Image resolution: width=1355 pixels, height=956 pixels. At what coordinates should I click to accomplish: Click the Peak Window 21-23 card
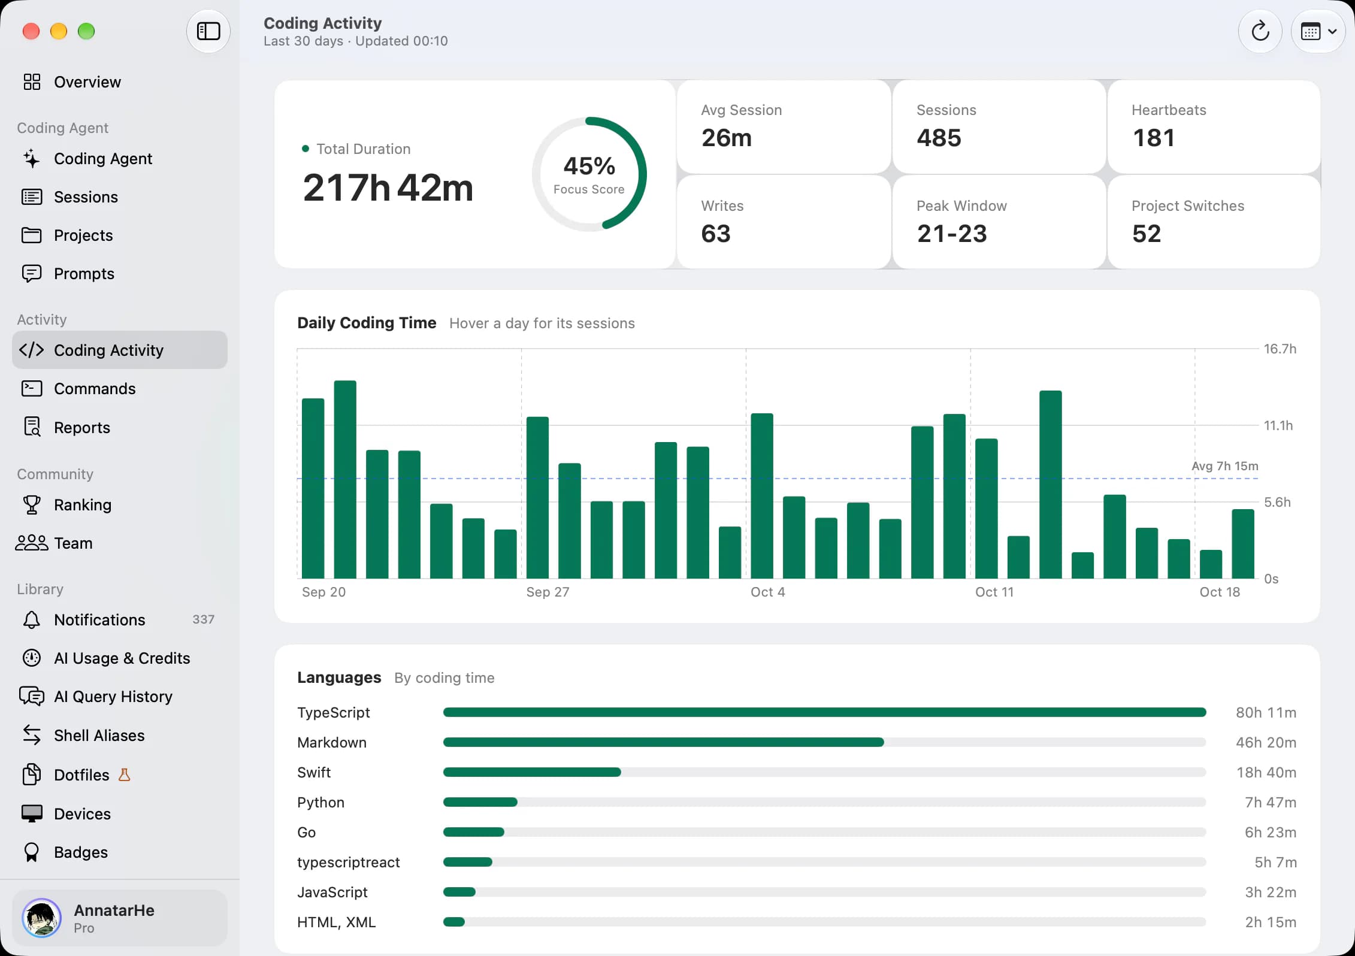[999, 222]
